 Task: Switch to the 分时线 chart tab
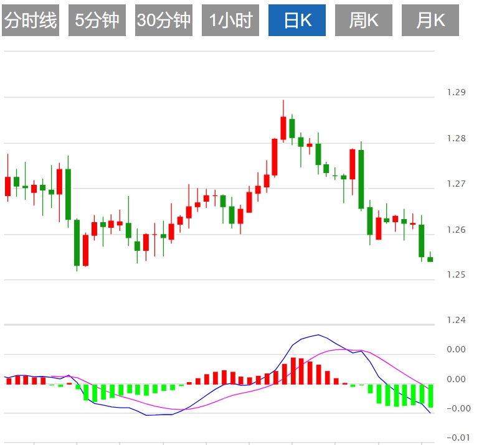point(31,20)
